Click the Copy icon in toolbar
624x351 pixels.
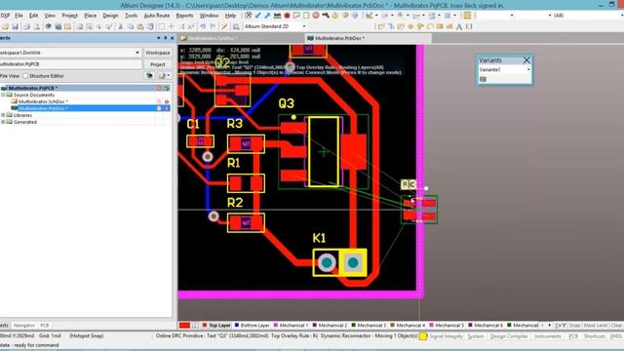click(x=131, y=26)
